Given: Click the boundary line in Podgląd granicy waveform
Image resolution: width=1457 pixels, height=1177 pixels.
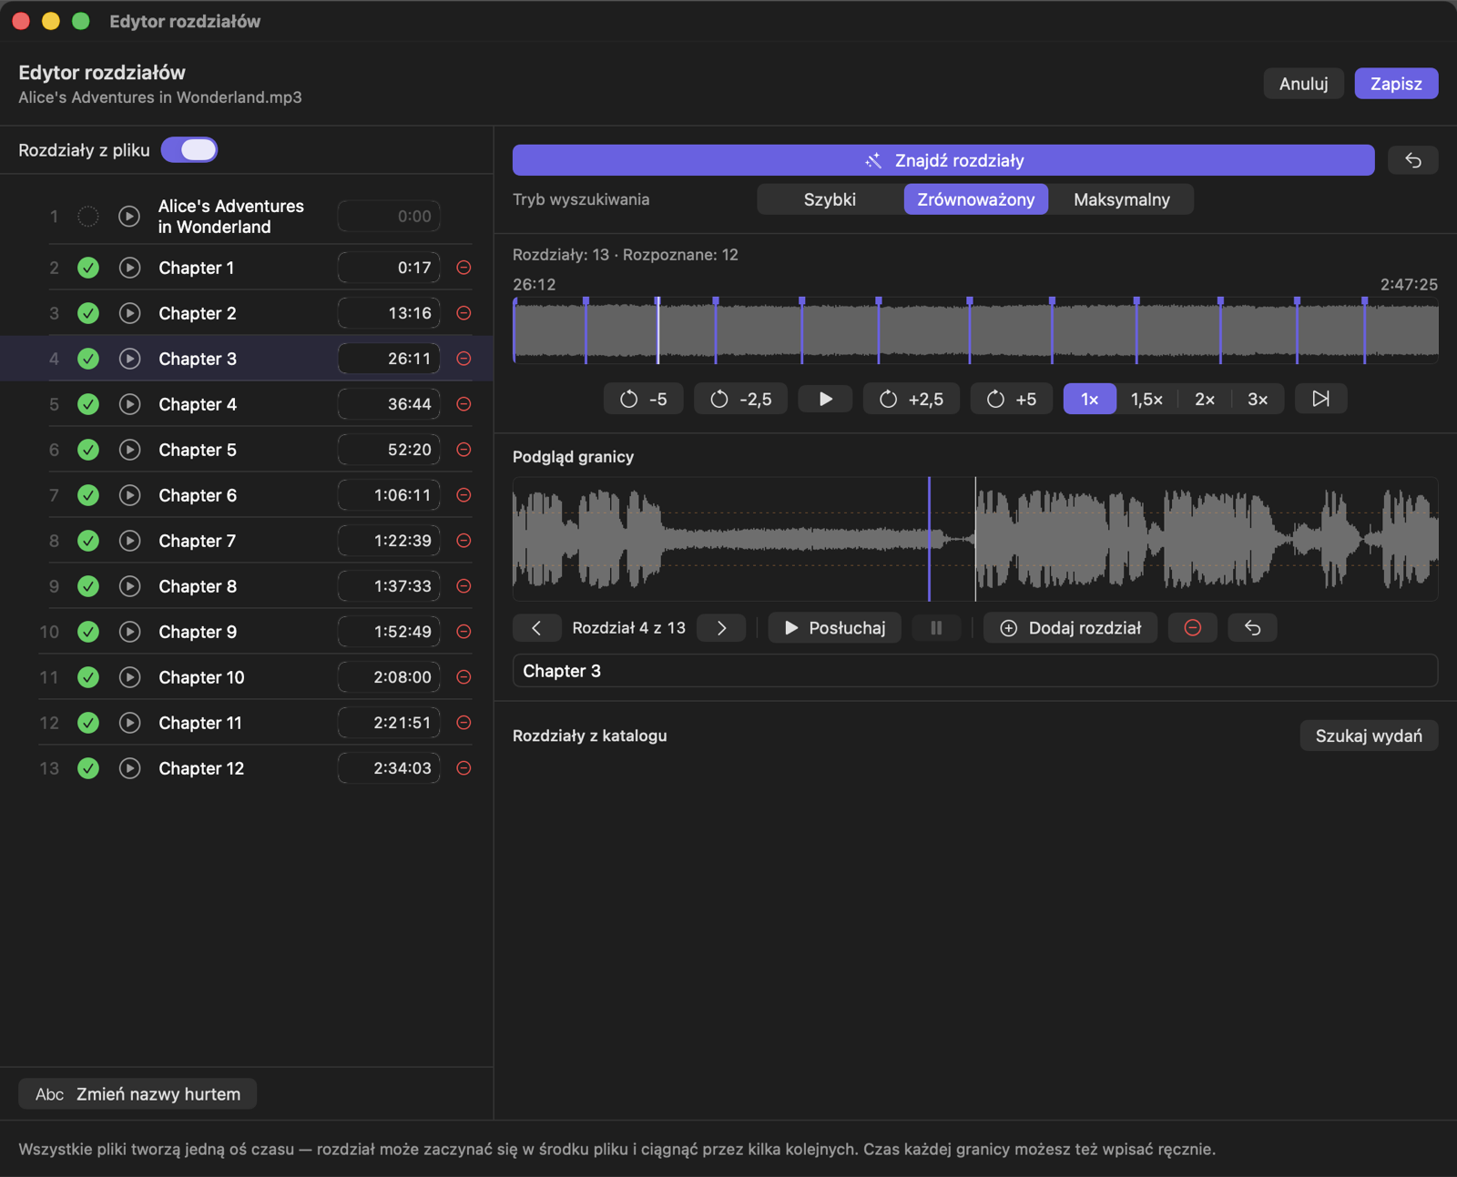Looking at the screenshot, I should click(x=929, y=539).
